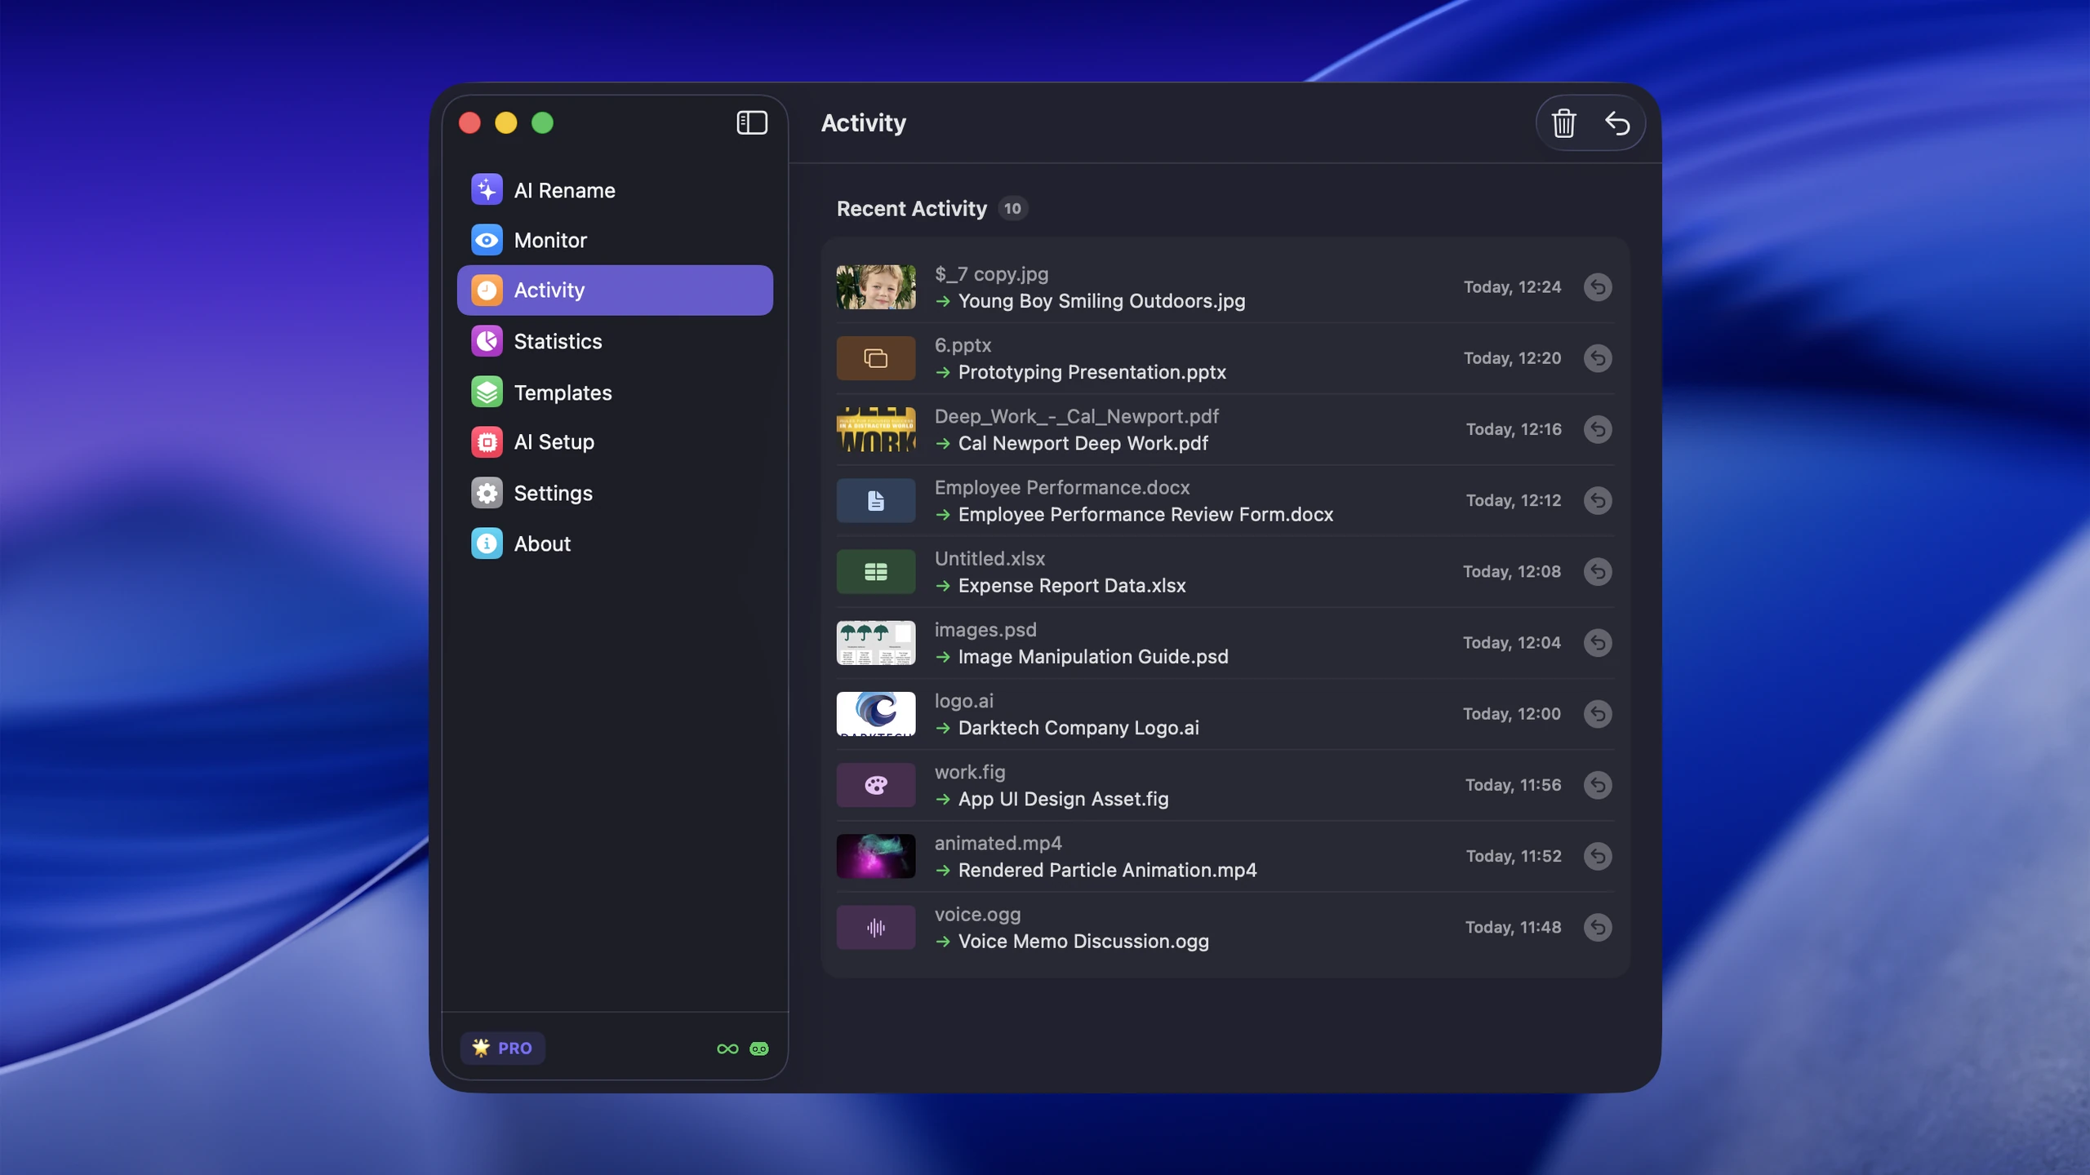2090x1175 pixels.
Task: Click the Recent Activity heading
Action: pyautogui.click(x=911, y=209)
